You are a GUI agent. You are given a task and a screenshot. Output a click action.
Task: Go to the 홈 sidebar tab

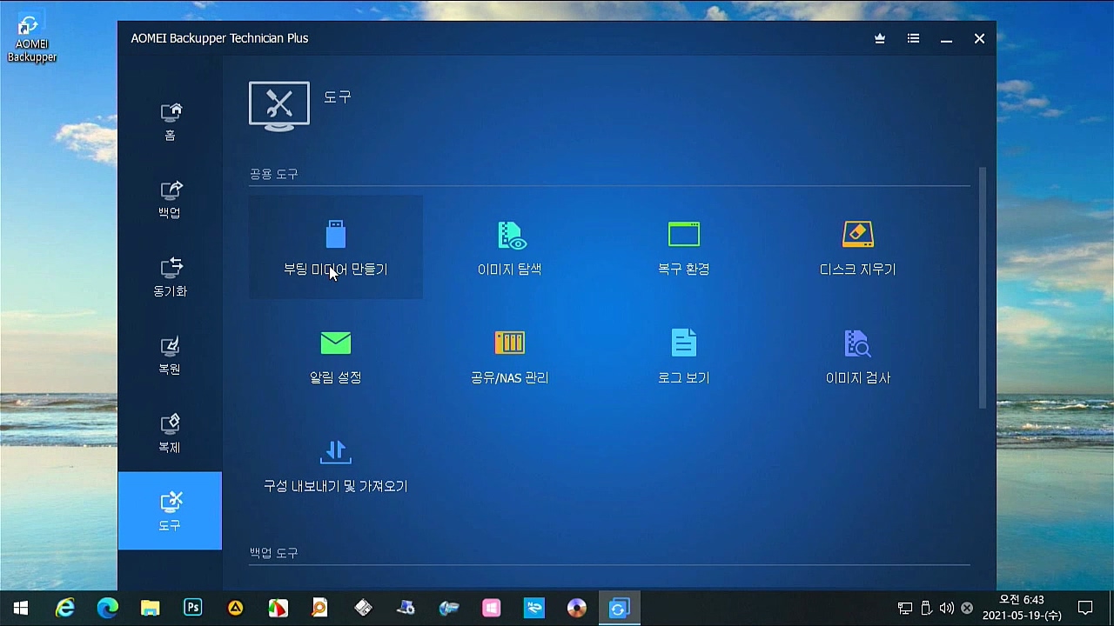(x=170, y=121)
